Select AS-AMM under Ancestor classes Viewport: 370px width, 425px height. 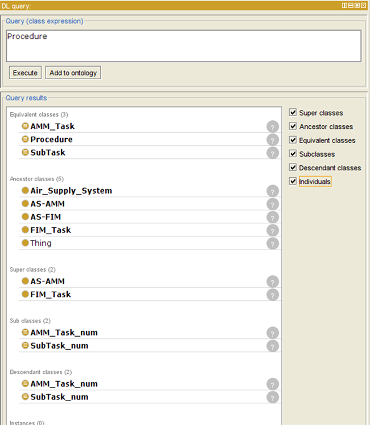(x=47, y=204)
